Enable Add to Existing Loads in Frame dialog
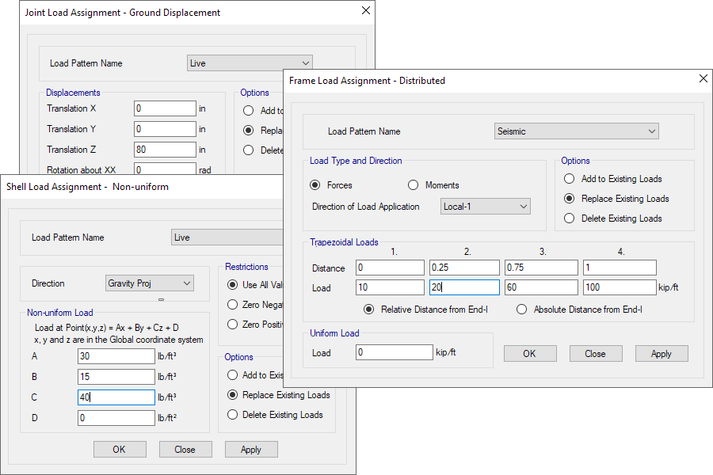 coord(570,179)
